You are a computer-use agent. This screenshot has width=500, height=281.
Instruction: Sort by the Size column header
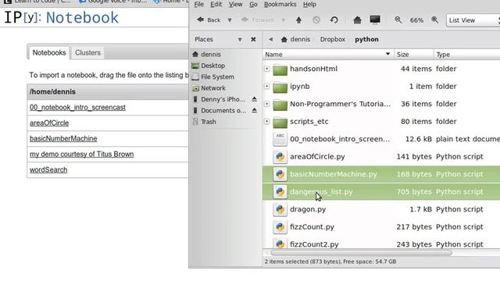pos(413,55)
